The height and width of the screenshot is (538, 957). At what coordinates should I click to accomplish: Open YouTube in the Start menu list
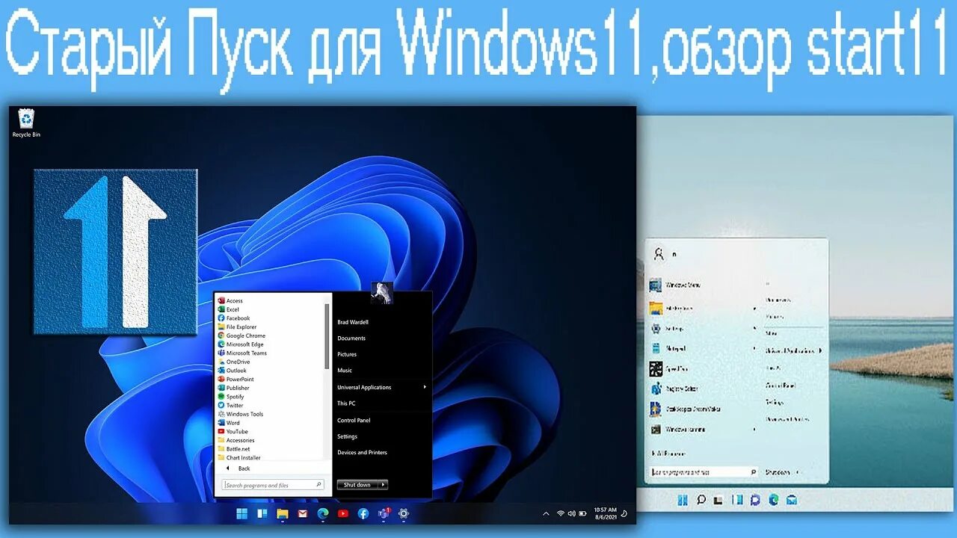tap(233, 431)
